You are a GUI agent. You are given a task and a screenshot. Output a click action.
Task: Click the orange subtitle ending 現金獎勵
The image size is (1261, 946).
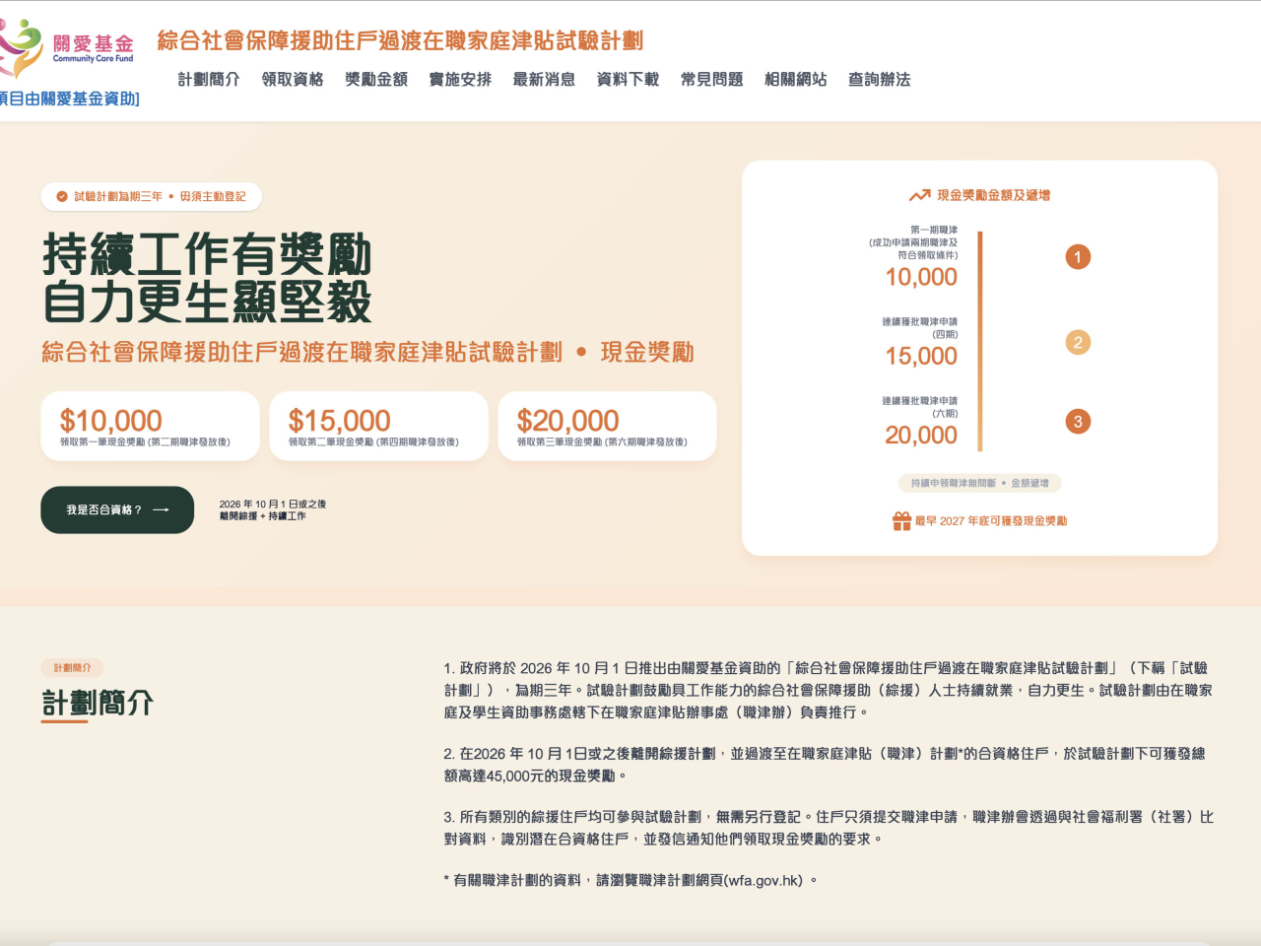pyautogui.click(x=367, y=352)
